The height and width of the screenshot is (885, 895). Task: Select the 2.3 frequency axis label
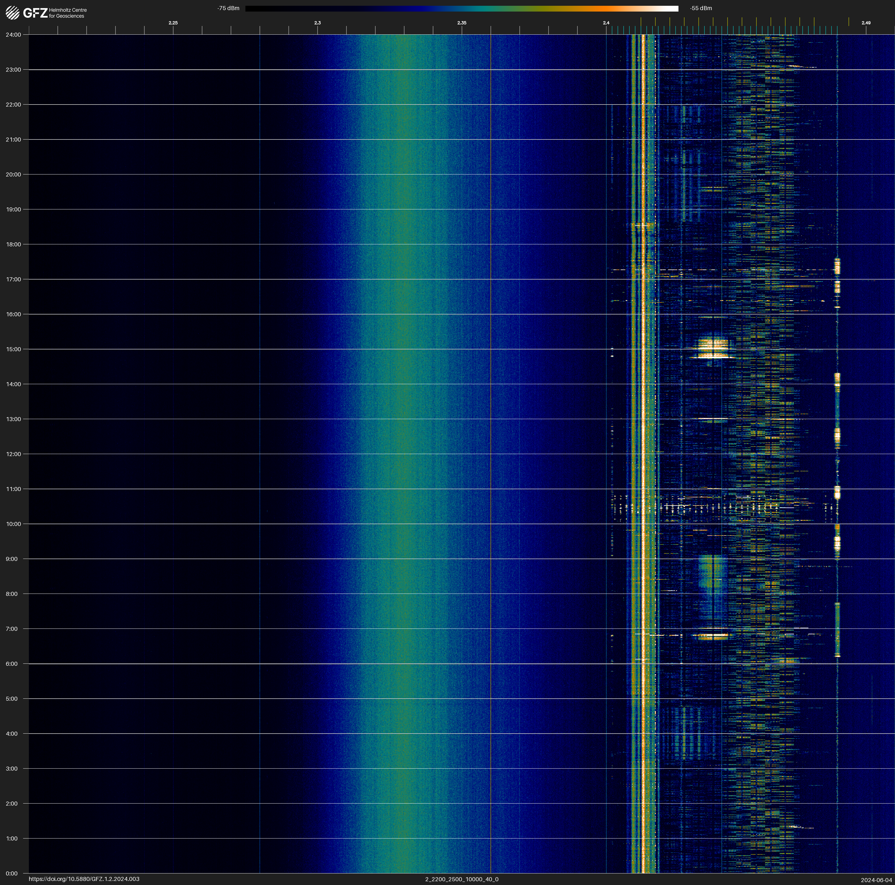[317, 23]
